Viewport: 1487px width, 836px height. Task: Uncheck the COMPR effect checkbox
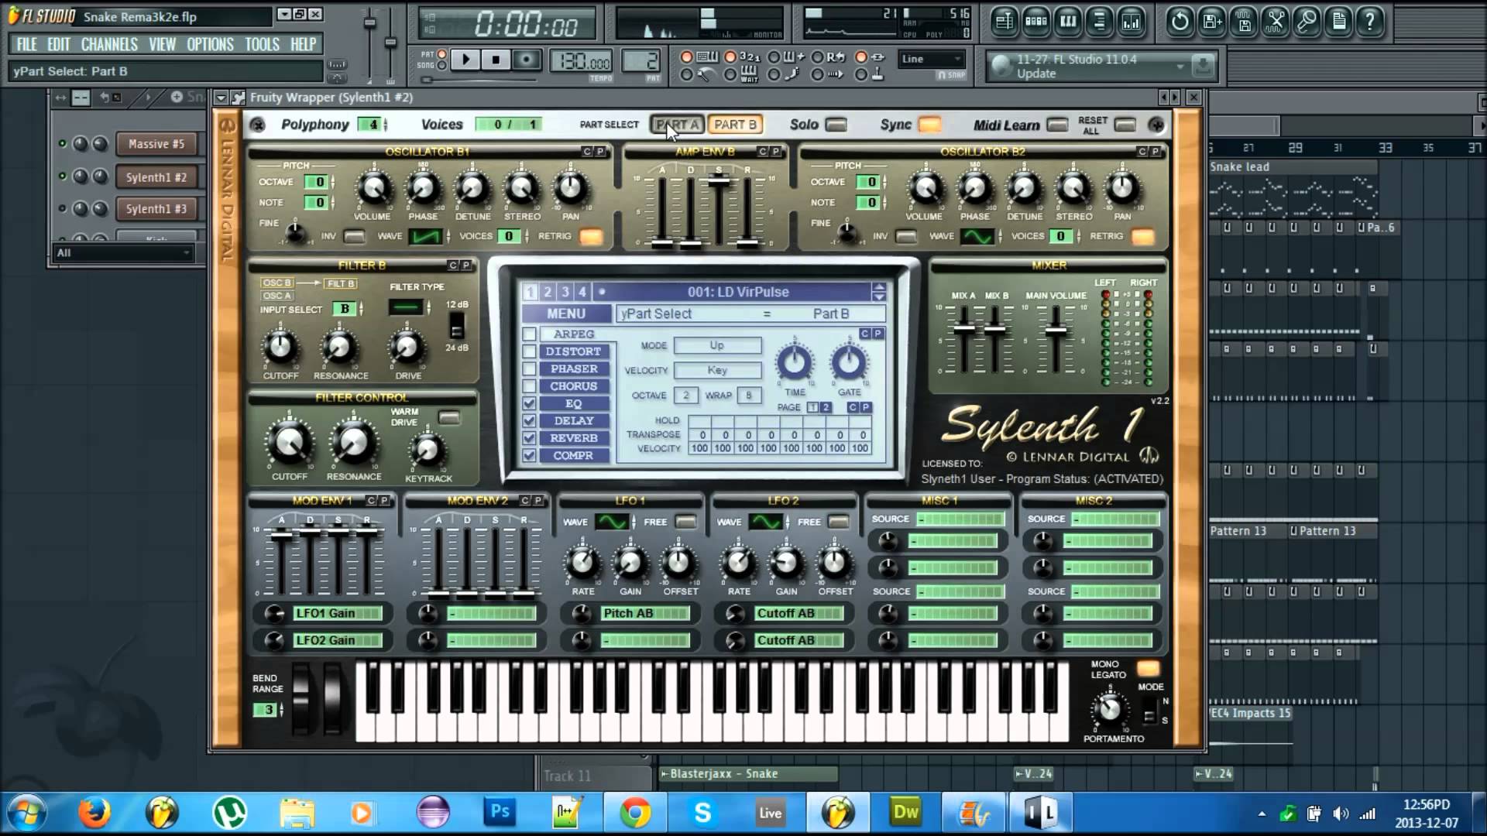(x=530, y=455)
